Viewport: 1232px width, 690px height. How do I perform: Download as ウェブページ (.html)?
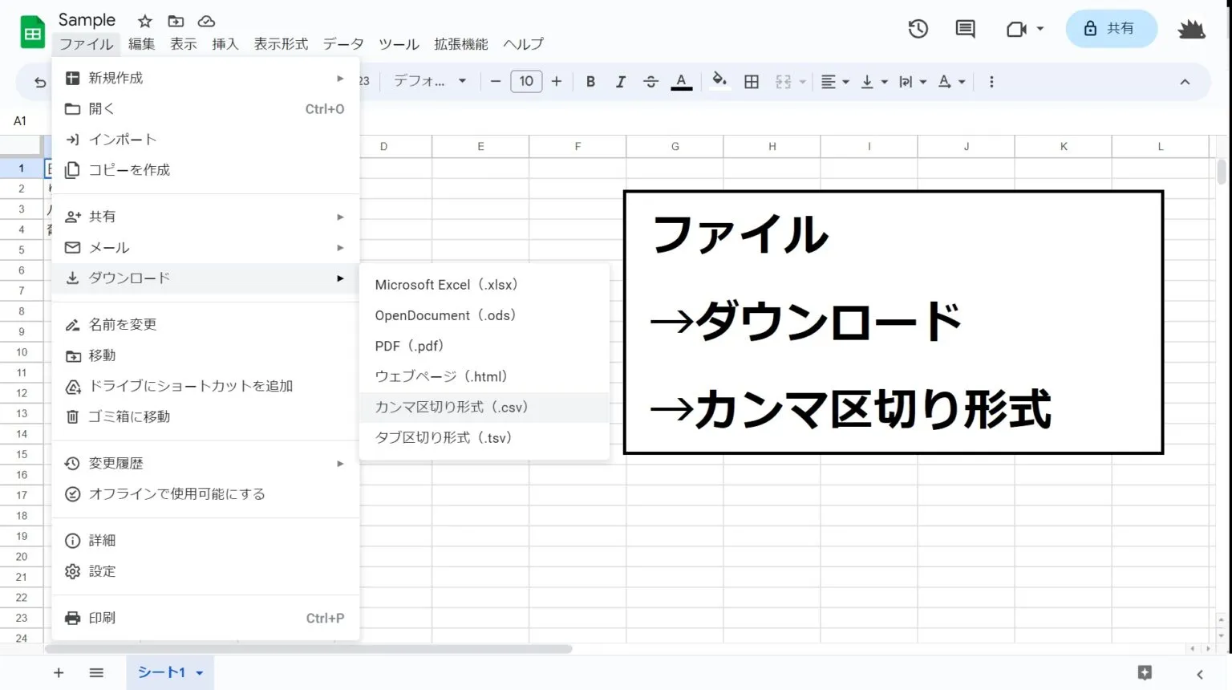tap(484, 376)
